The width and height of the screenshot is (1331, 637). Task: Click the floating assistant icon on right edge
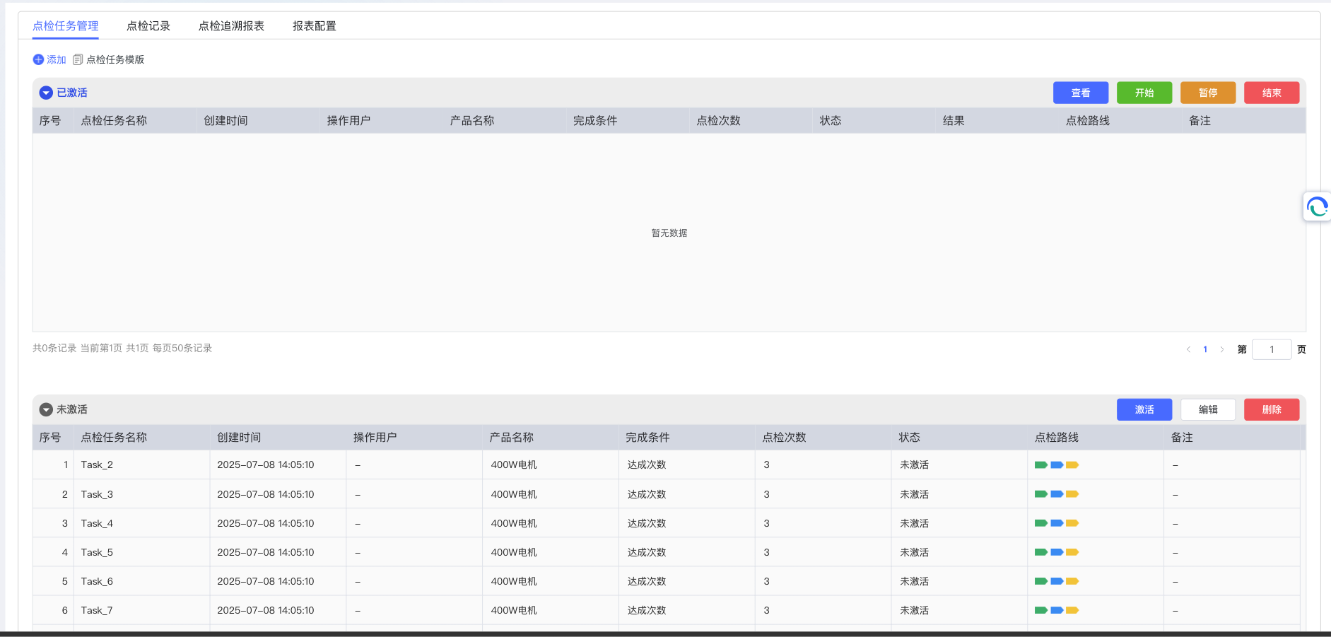pyautogui.click(x=1317, y=207)
